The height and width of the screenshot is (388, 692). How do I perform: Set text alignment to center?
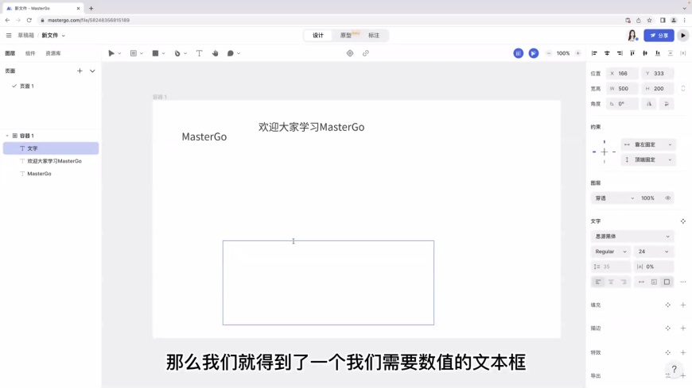(611, 282)
